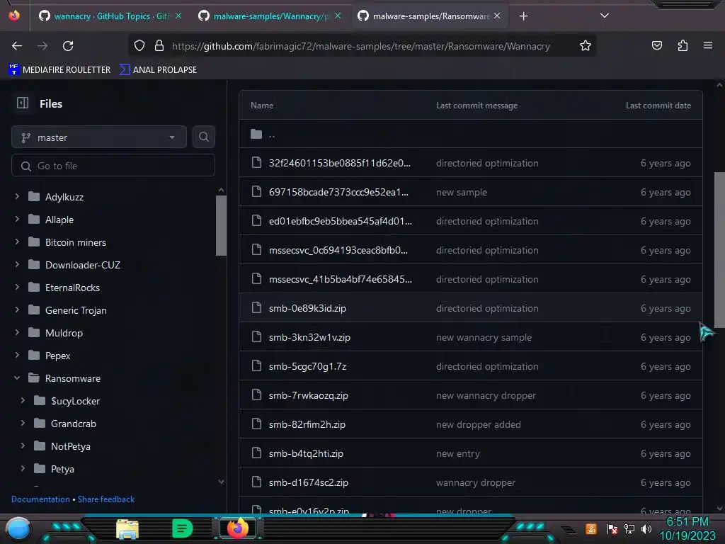The image size is (725, 544).
Task: Click the browser address bar URL
Action: pyautogui.click(x=360, y=46)
